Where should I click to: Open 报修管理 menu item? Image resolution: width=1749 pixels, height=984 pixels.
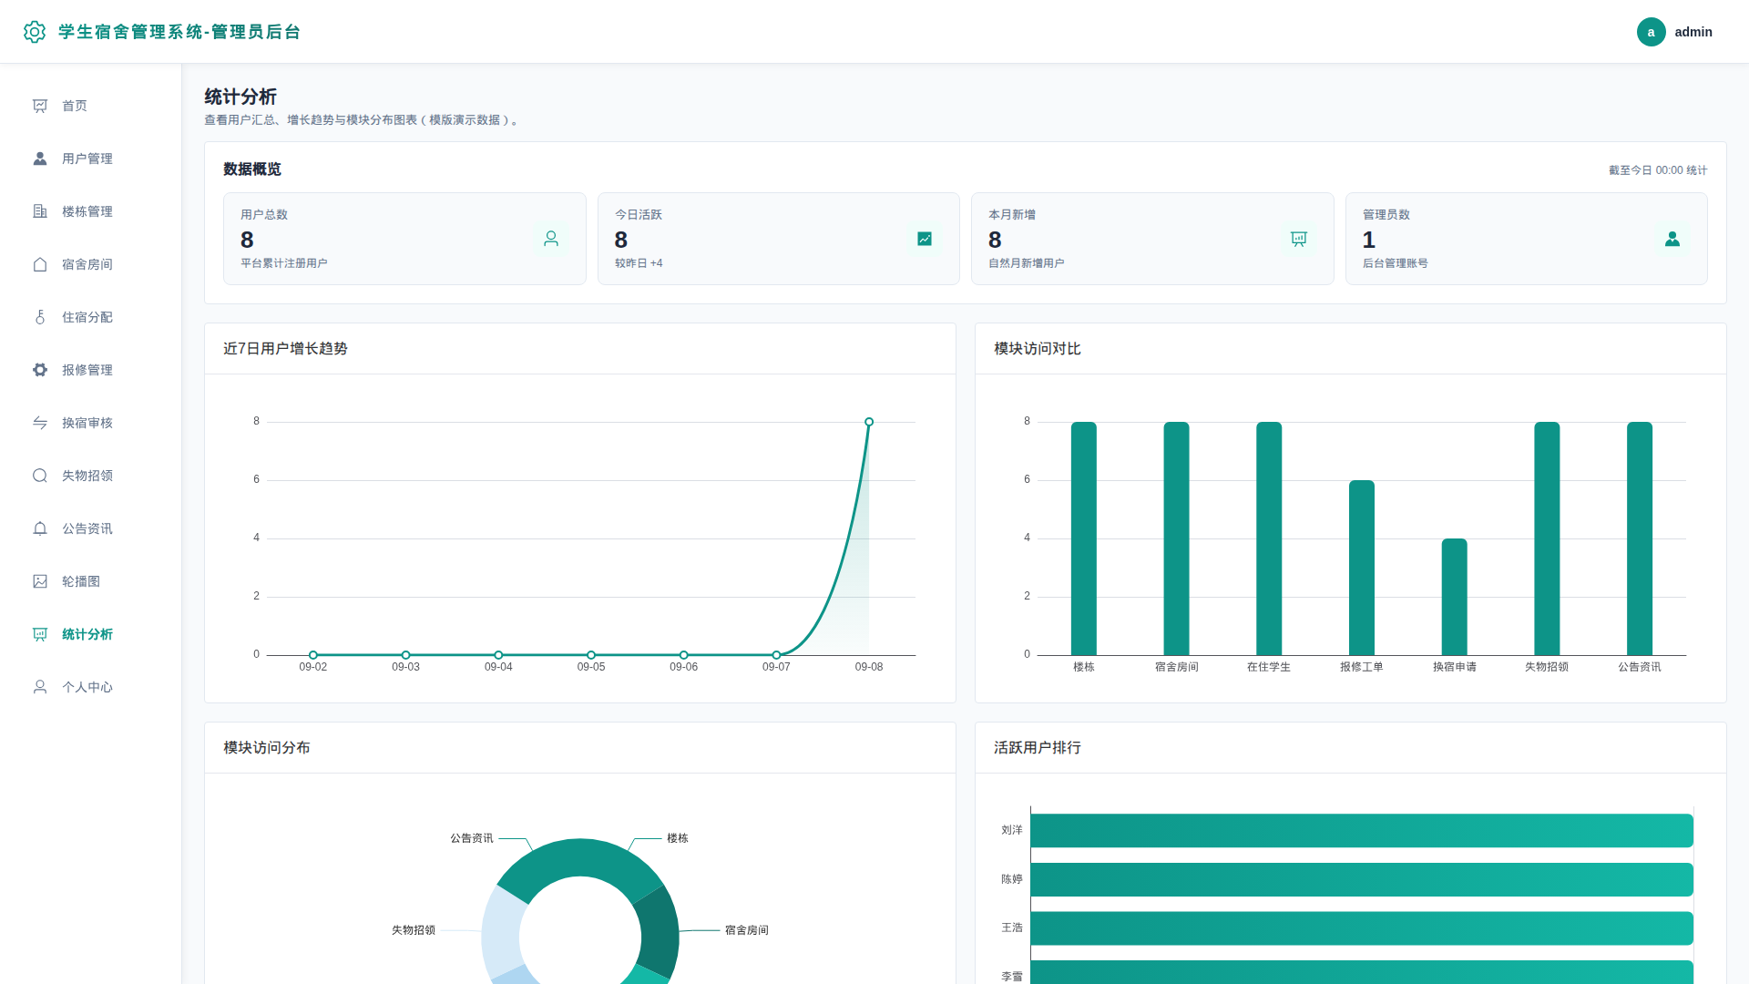tap(91, 370)
